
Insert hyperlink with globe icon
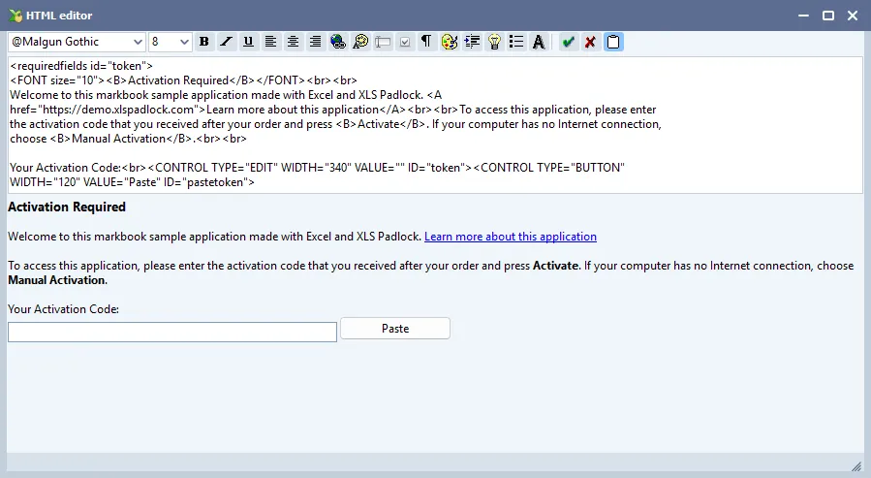point(338,42)
